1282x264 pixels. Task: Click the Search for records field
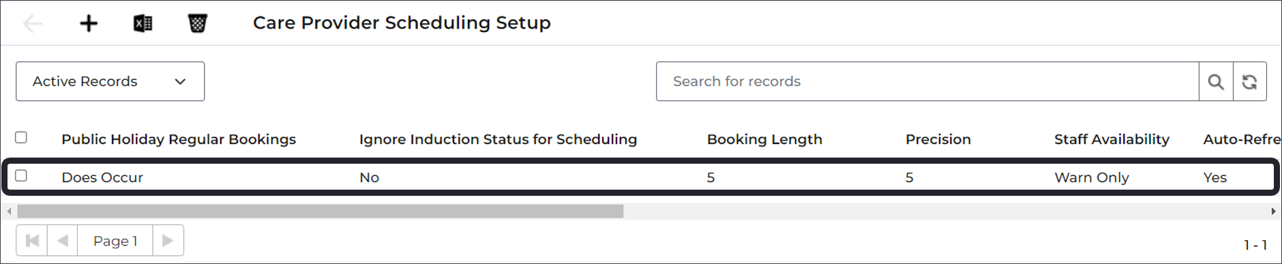pyautogui.click(x=927, y=82)
